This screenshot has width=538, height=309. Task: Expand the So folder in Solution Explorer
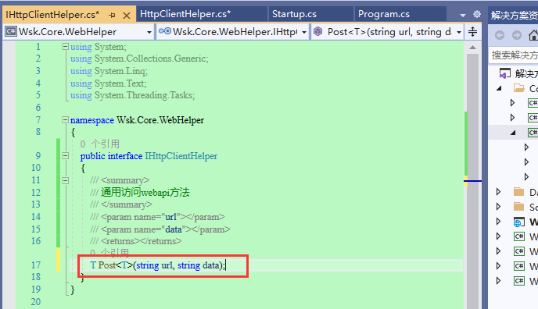point(499,207)
